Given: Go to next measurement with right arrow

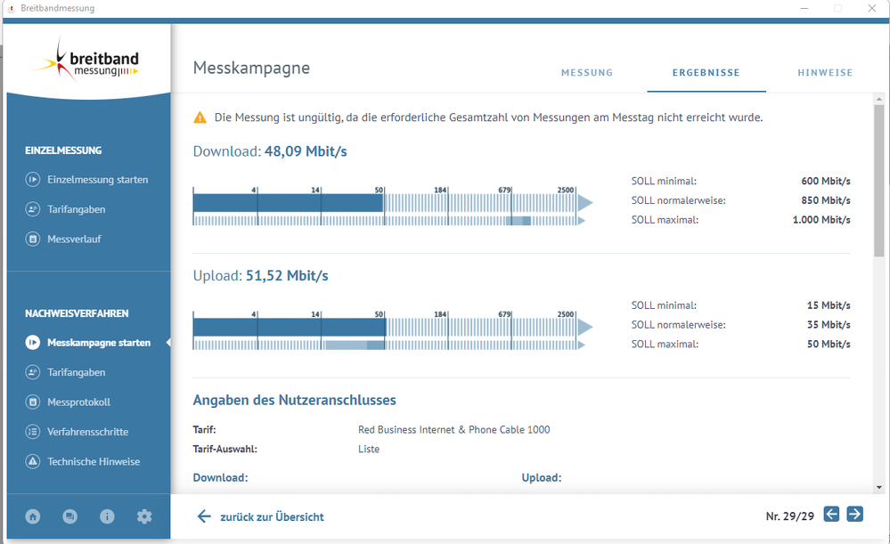Looking at the screenshot, I should point(854,514).
